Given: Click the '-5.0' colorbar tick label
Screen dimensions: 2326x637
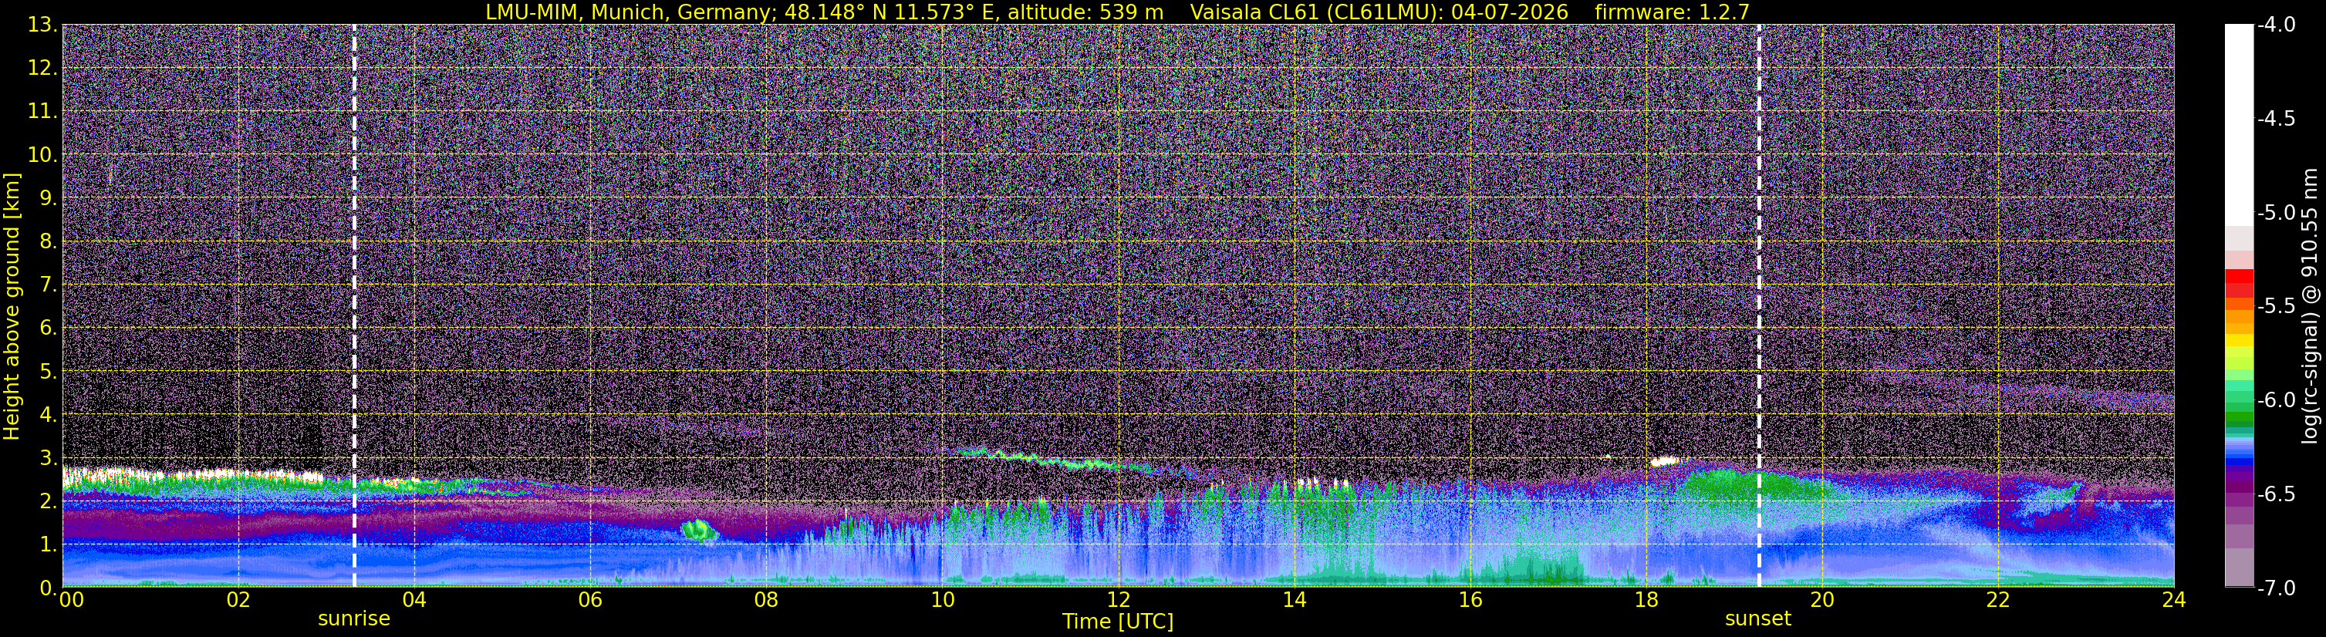Looking at the screenshot, I should (2275, 212).
